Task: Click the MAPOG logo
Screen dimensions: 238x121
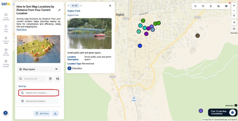Action: [6, 4]
